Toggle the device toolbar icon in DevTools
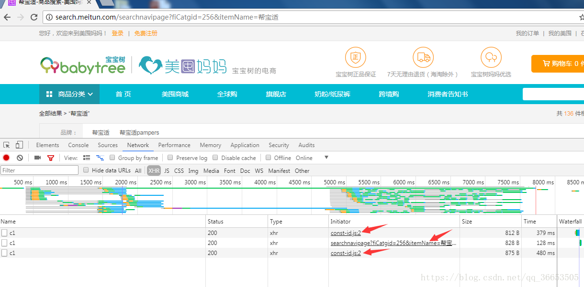584x287 pixels. coord(19,145)
